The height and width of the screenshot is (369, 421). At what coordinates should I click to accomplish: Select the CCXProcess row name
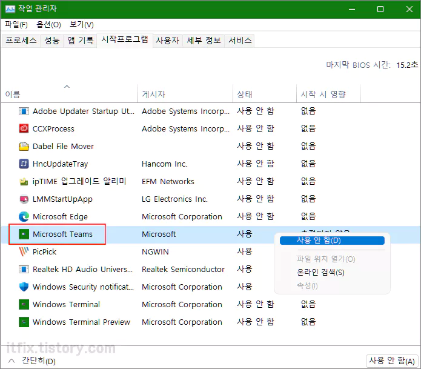[53, 129]
